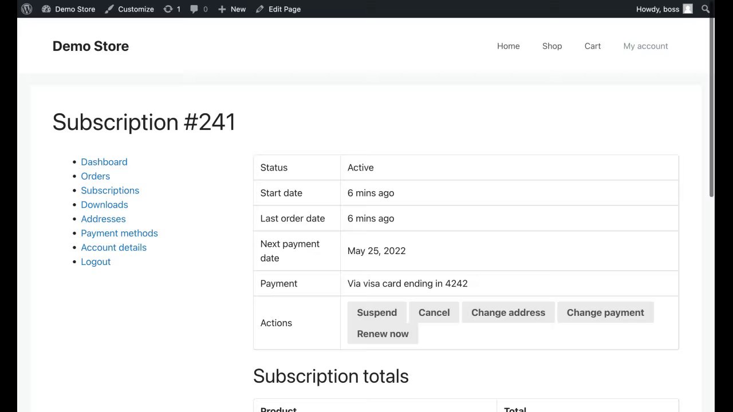Click the boss user avatar

coord(688,9)
